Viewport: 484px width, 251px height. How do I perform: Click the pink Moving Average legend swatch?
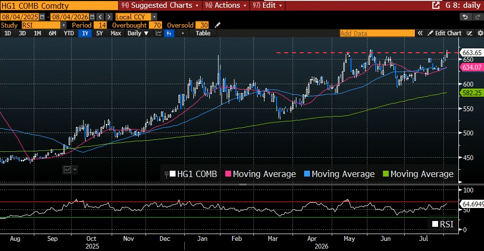click(228, 174)
